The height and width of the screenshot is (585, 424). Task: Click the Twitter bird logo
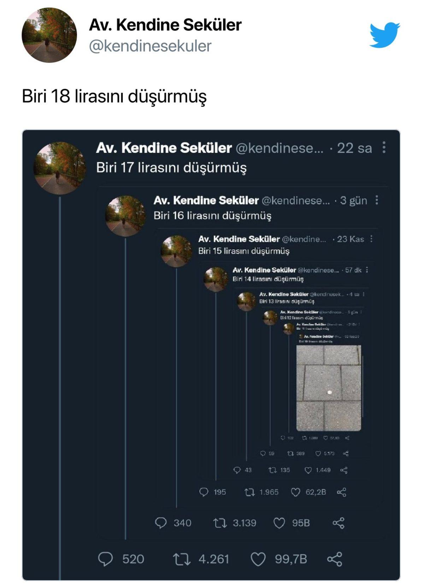[385, 35]
